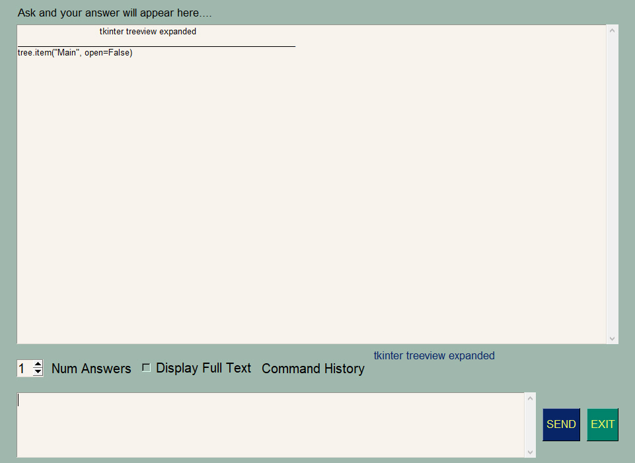Click the answer area down scroll arrow
The image size is (635, 463).
tap(612, 338)
